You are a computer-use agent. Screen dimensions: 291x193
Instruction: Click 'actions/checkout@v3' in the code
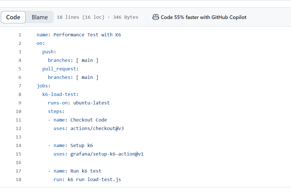tap(97, 129)
